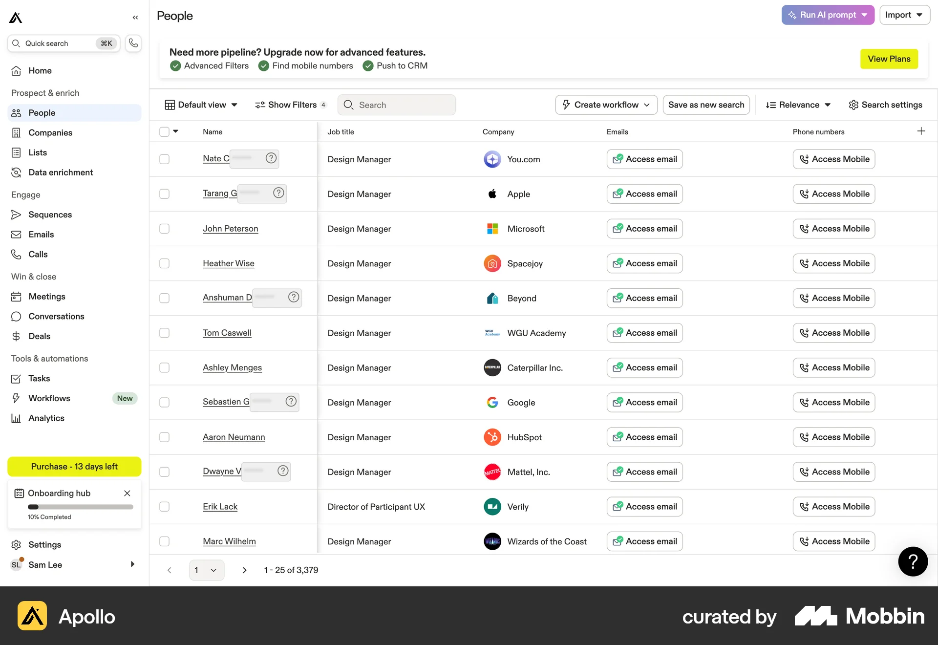Expand the Relevance sort dropdown
This screenshot has height=645, width=938.
[797, 105]
